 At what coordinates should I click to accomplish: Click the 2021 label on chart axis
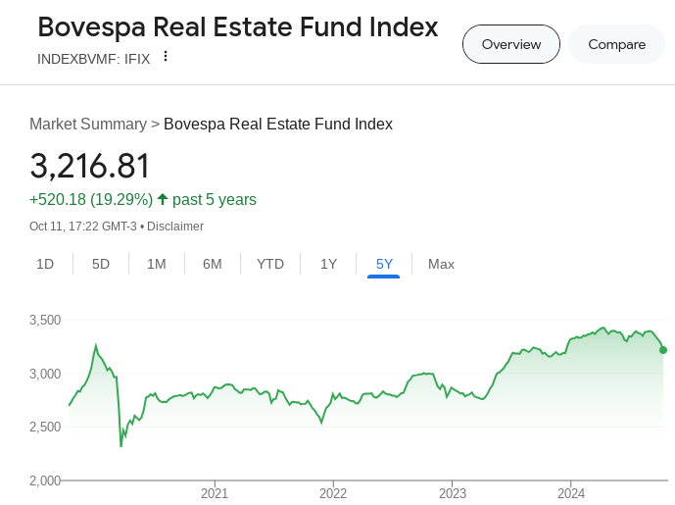point(214,493)
